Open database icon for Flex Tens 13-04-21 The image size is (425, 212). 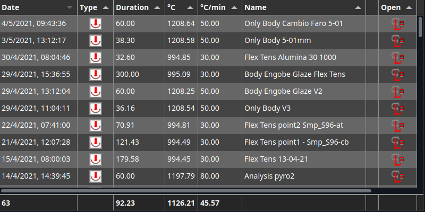pyautogui.click(x=397, y=160)
